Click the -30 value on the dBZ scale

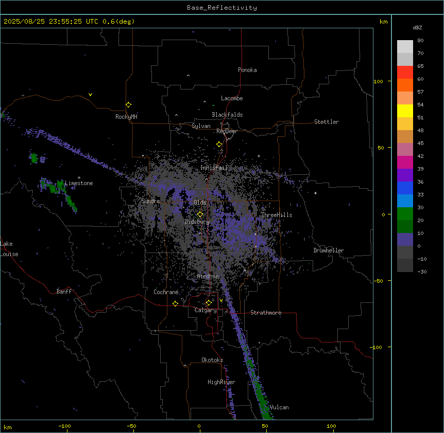[x=422, y=272]
